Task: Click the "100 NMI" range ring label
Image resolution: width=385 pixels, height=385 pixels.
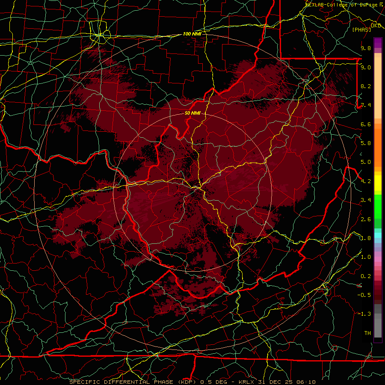Action: pyautogui.click(x=192, y=34)
